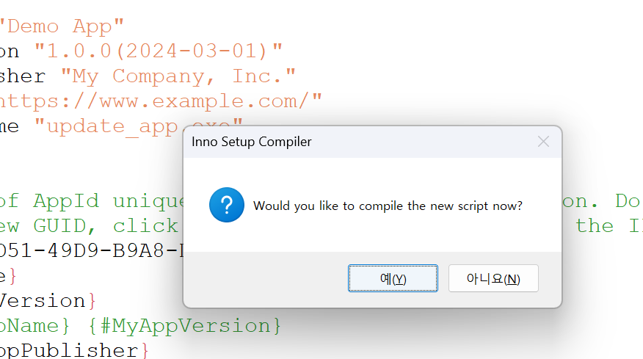
Task: Click the green "the" word right of dialog
Action: coord(595,226)
